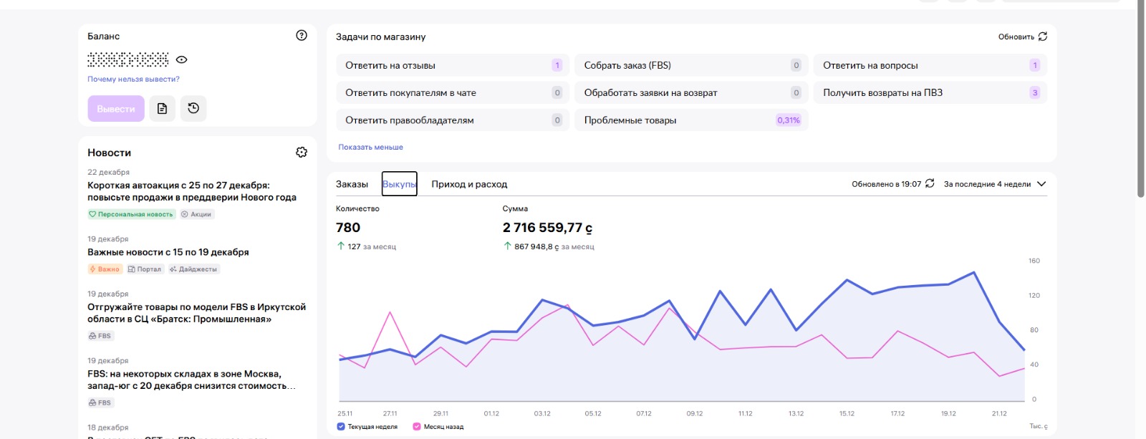
Task: Open the Почему нельзя вывести? link
Action: click(133, 79)
